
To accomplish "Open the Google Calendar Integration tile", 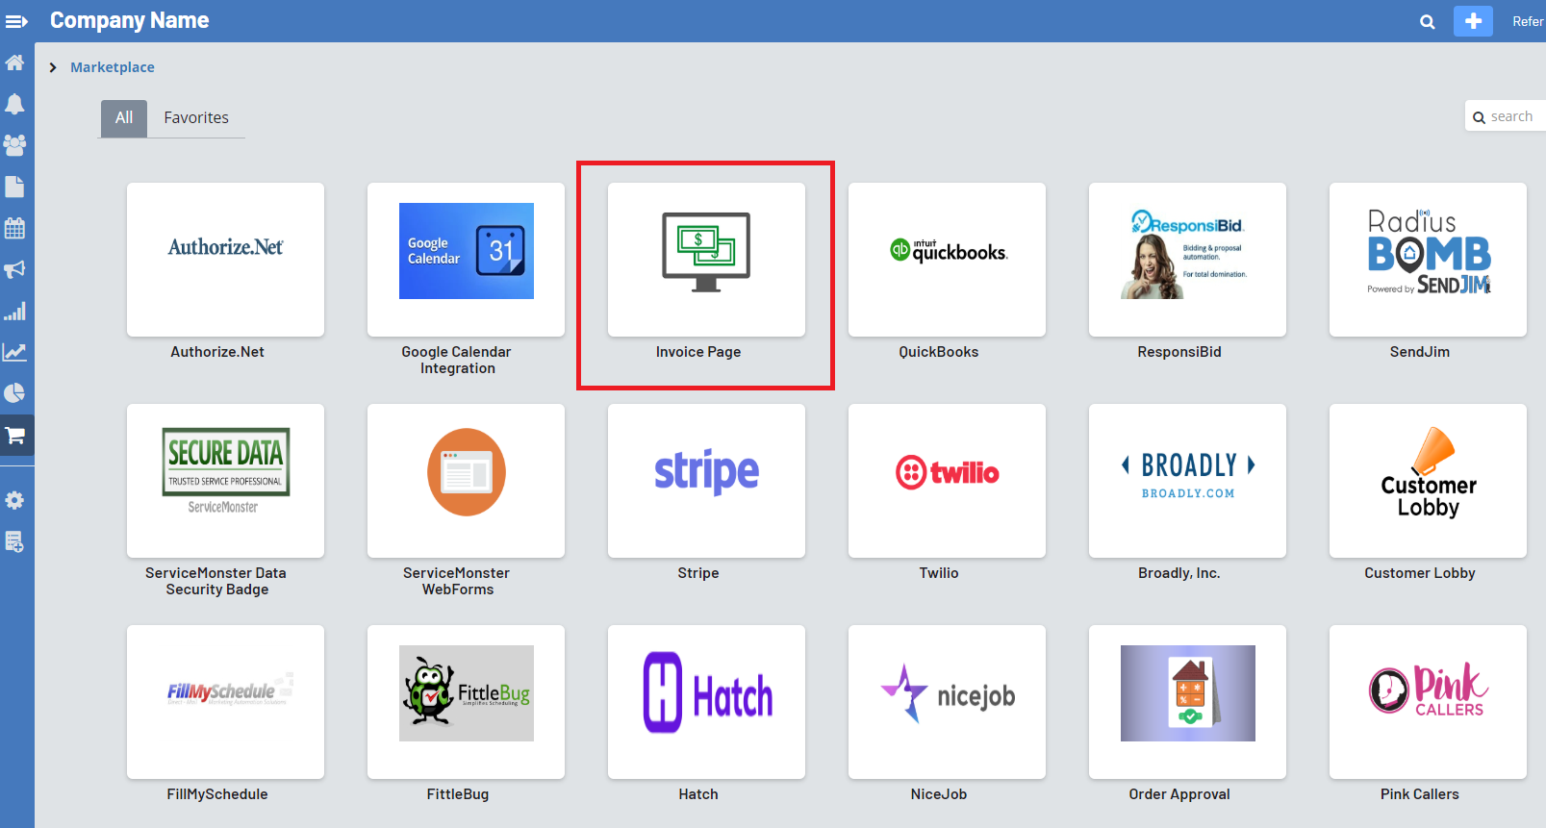I will [466, 260].
